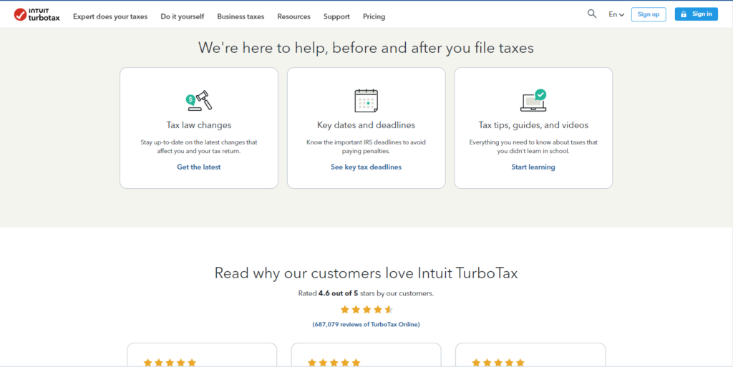This screenshot has height=367, width=733.
Task: Open Expert does your taxes menu
Action: tap(110, 16)
